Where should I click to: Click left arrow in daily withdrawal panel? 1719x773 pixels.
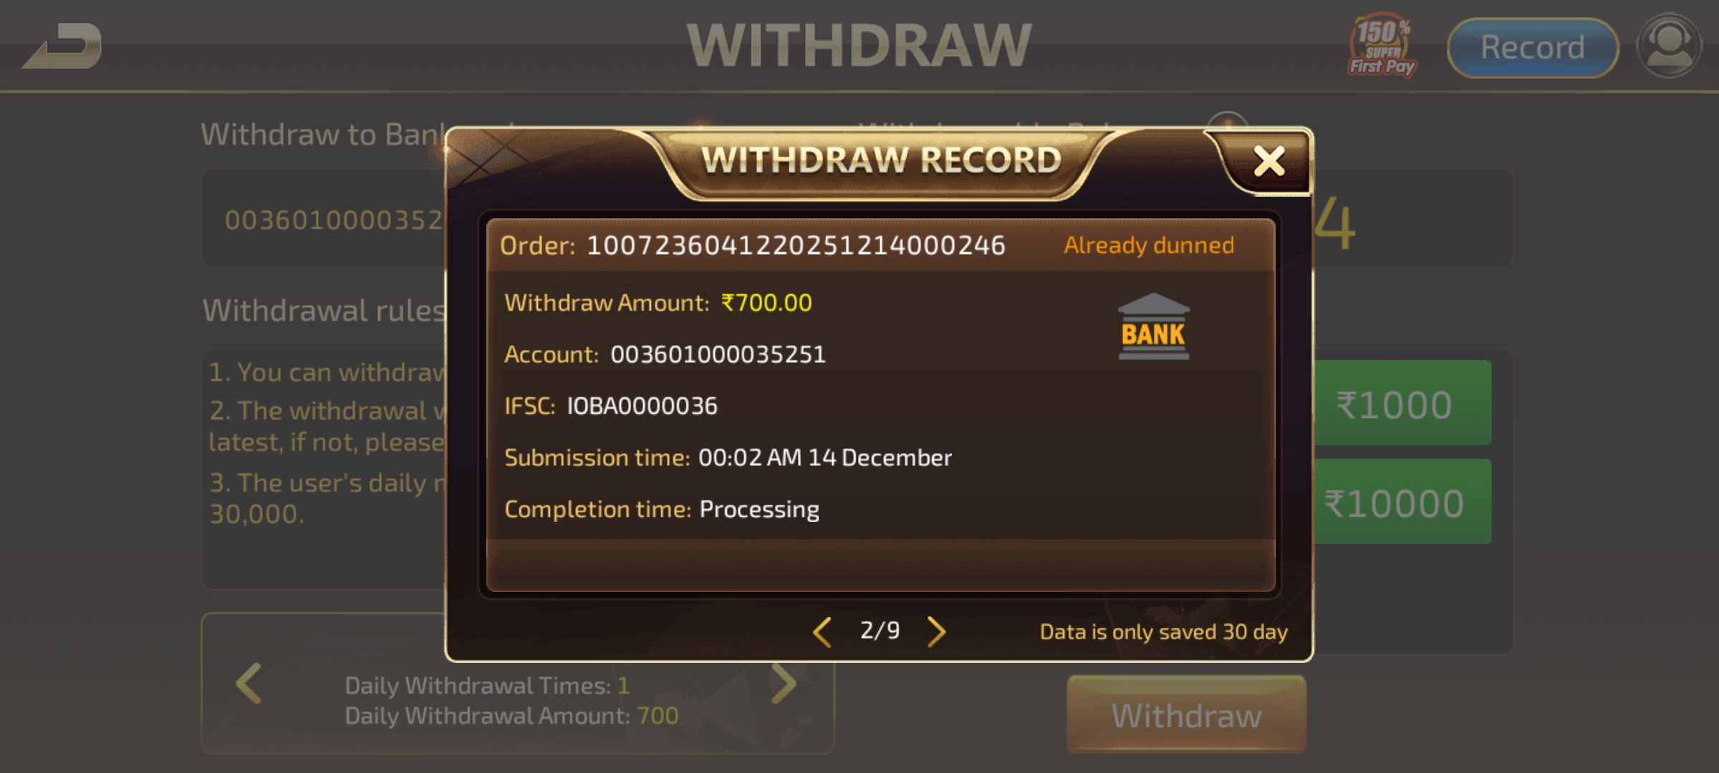[249, 684]
